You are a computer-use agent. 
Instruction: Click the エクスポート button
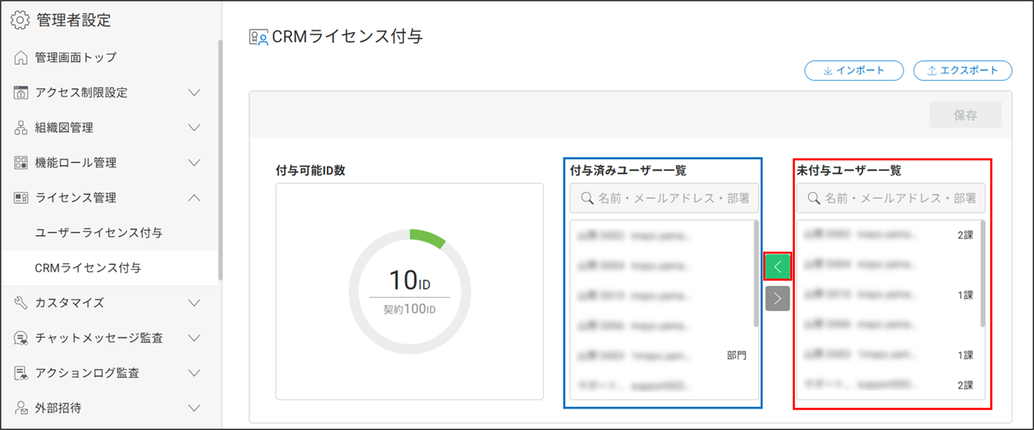tap(962, 71)
